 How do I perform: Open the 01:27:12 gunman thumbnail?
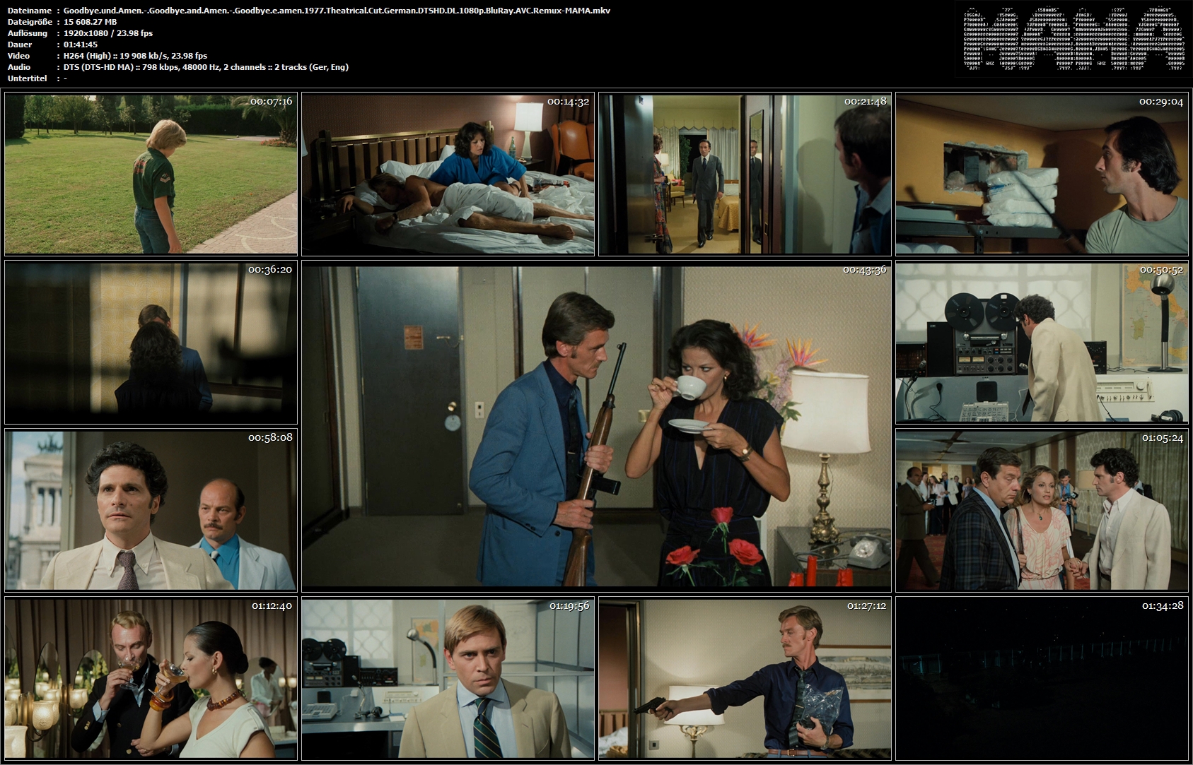click(x=745, y=679)
